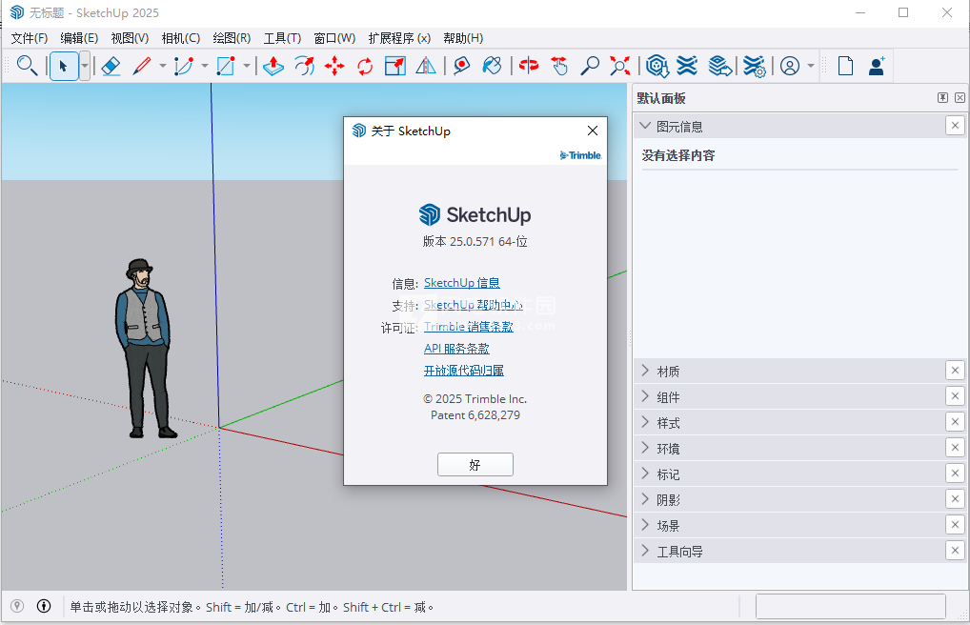Open the 开放源代码归属 link
Screen dimensions: 970x625
point(464,371)
